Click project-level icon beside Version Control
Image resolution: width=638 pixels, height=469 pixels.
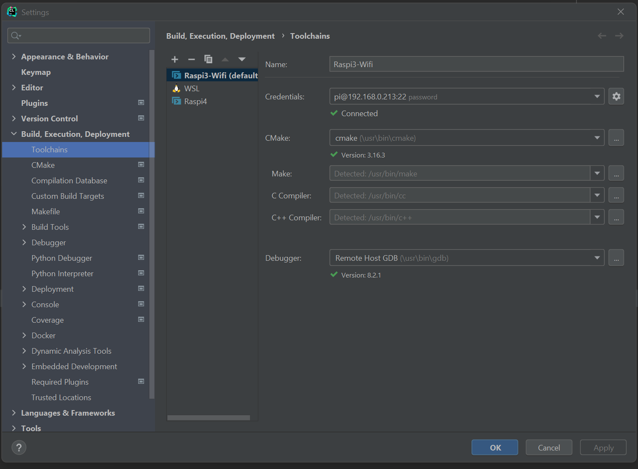(x=141, y=118)
